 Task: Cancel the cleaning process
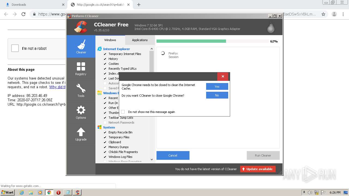click(x=173, y=155)
